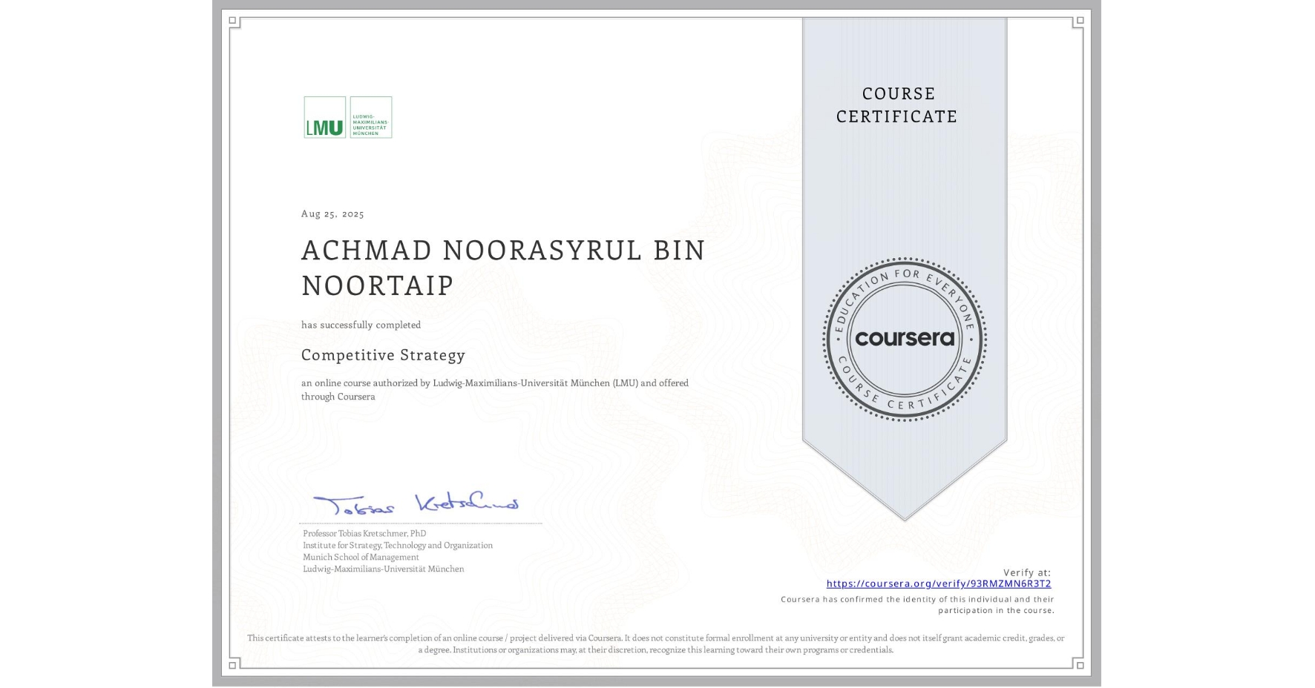
Task: Click 'Ludwig-Maximilians-Universität München' under the signature
Action: [x=384, y=569]
